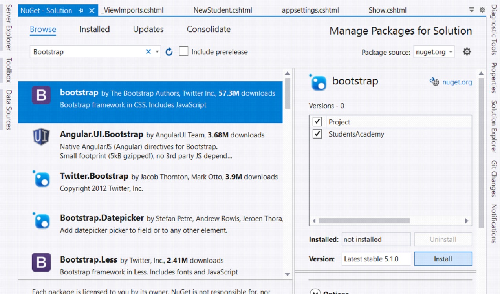The image size is (500, 294).
Task: Select the Bootstrap.Datepicker package name
Action: [x=102, y=218]
